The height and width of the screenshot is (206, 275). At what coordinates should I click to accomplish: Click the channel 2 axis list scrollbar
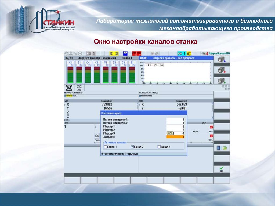tap(212, 111)
